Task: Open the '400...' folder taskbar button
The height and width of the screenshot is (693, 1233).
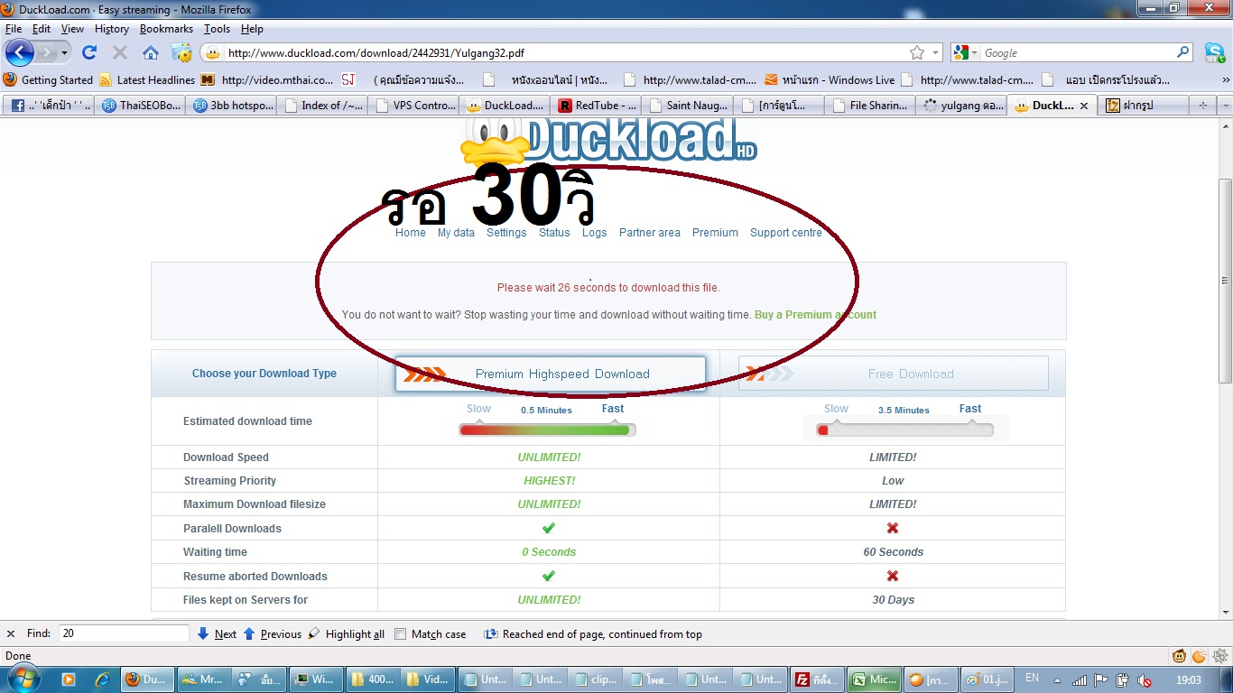Action: (x=373, y=679)
